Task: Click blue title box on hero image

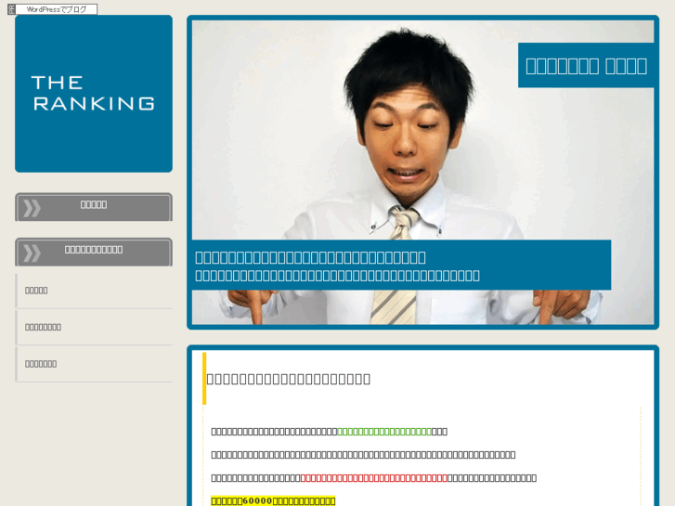Action: point(586,66)
